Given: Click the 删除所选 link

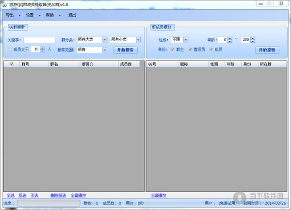Looking at the screenshot, I should coord(59,195).
